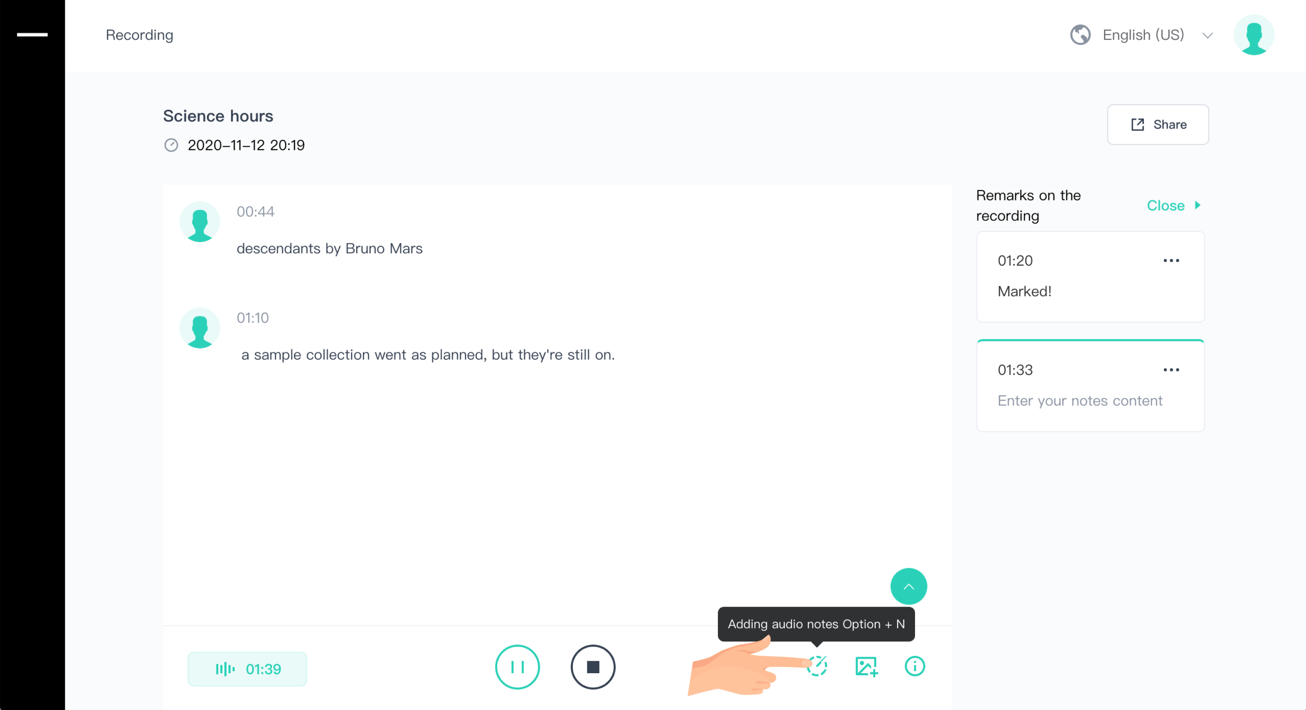Click the clock icon beside the date
This screenshot has width=1306, height=710.
pyautogui.click(x=172, y=145)
